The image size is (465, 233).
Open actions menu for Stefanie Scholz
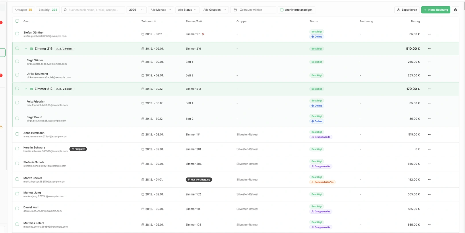(429, 164)
